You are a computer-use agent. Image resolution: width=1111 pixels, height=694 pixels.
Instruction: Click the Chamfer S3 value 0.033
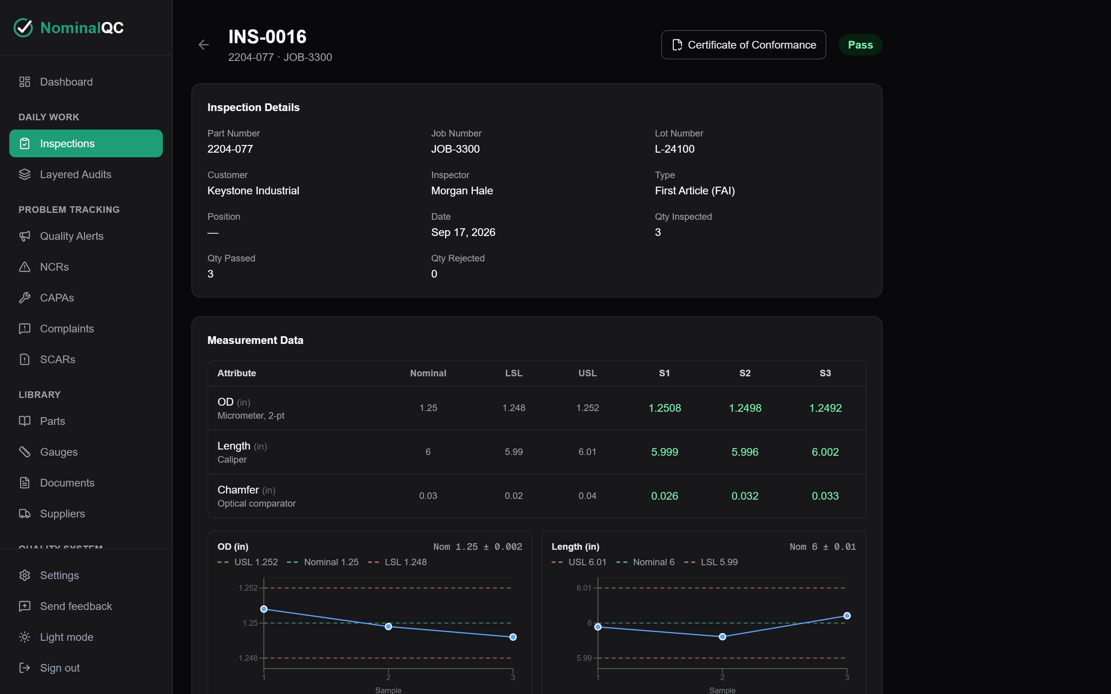point(825,496)
